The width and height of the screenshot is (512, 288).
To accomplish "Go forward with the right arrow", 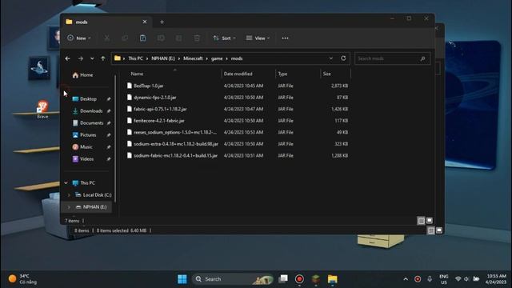I will [80, 58].
